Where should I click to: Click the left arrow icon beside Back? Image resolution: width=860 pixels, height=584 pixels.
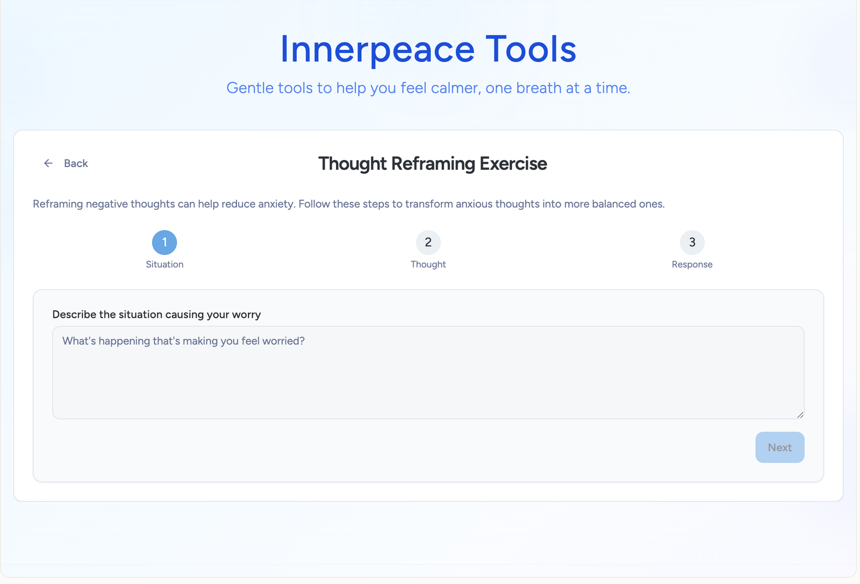pyautogui.click(x=48, y=163)
